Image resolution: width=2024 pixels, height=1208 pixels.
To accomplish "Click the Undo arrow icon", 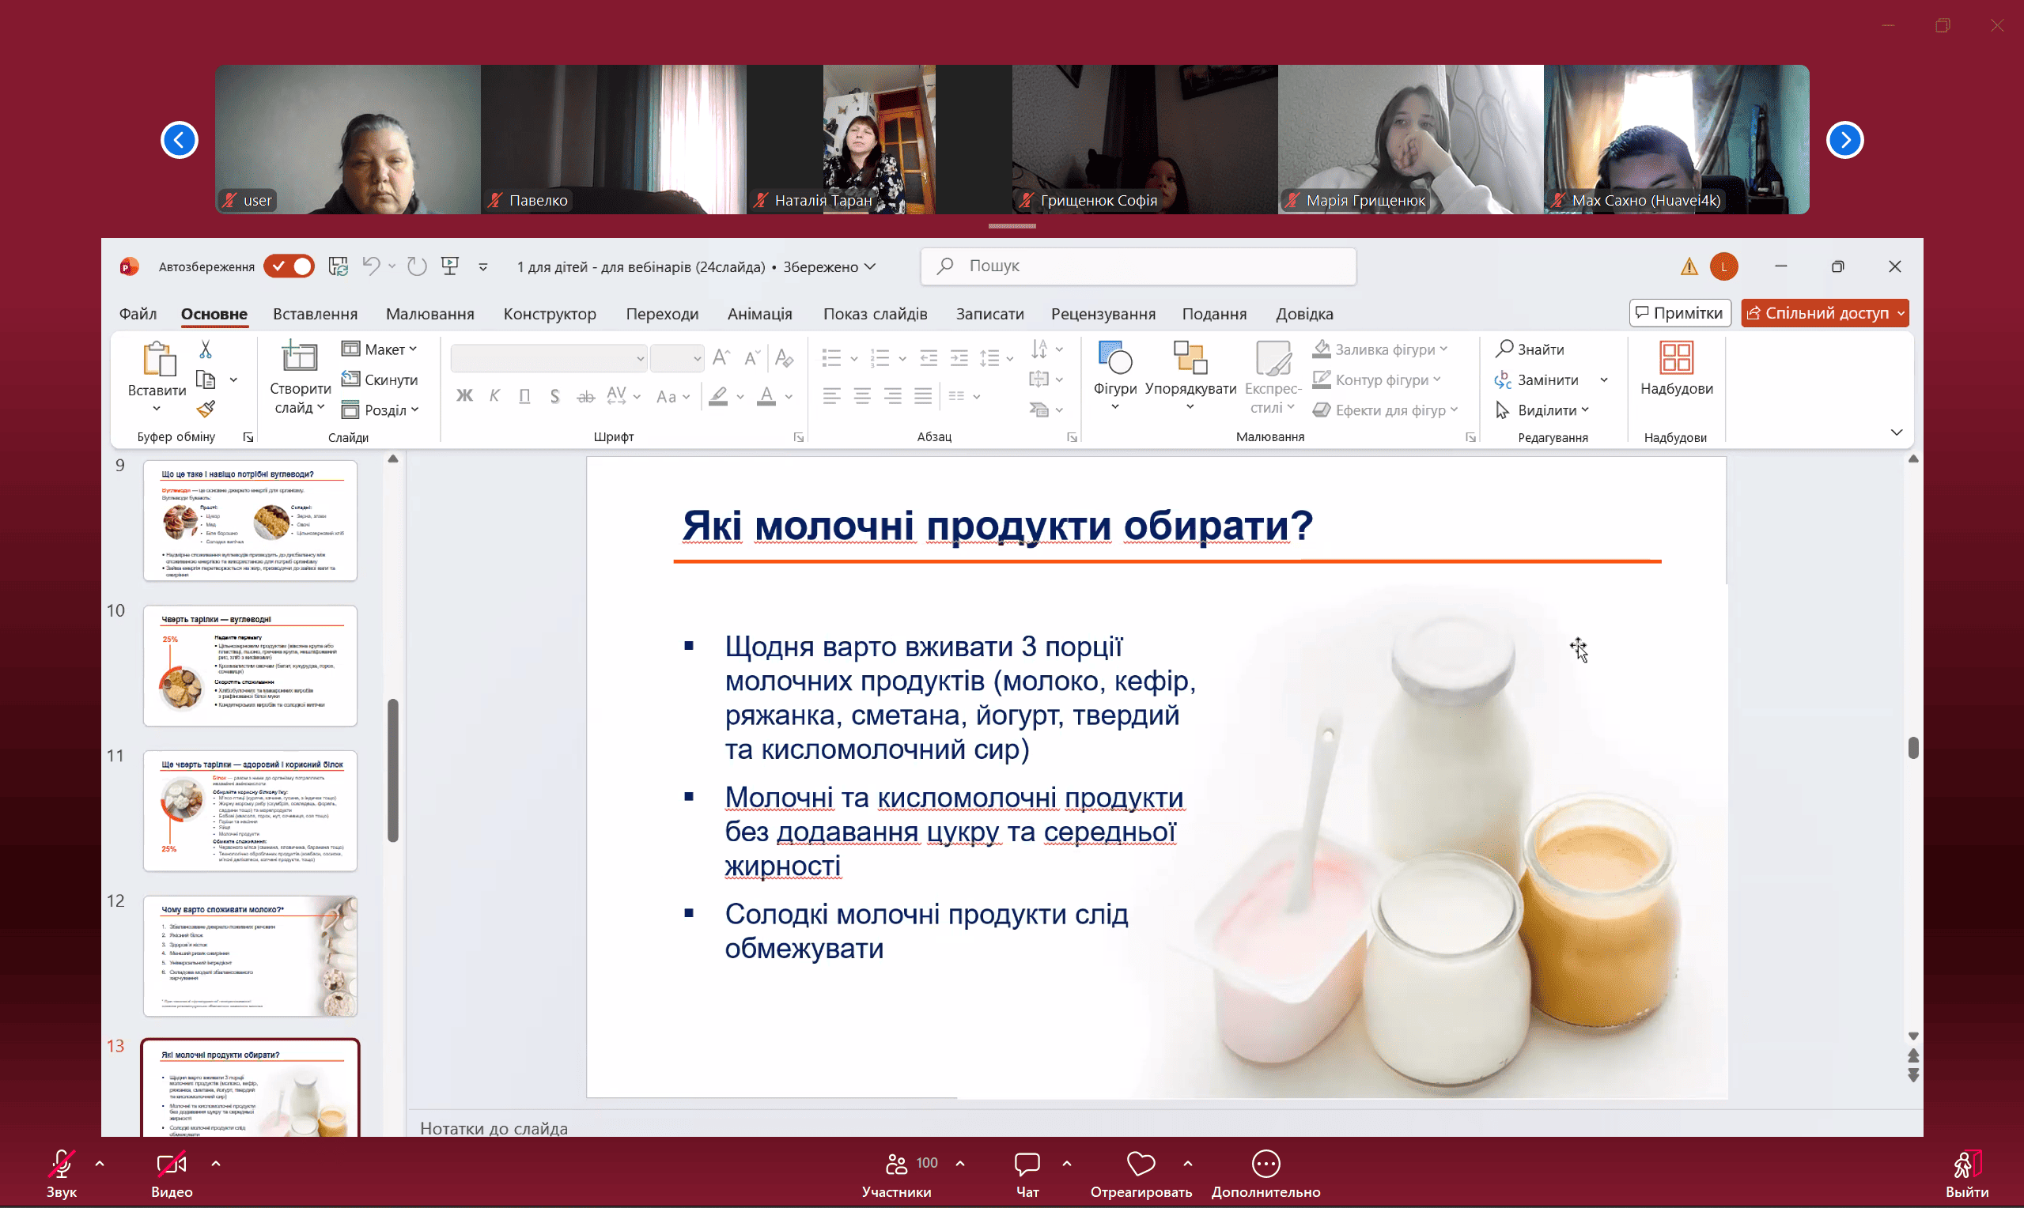I will tap(371, 266).
